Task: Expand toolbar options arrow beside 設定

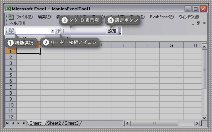Action: coord(120,31)
